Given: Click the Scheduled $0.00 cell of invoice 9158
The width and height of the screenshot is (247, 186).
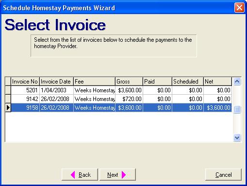Looking at the screenshot, I should point(188,108).
